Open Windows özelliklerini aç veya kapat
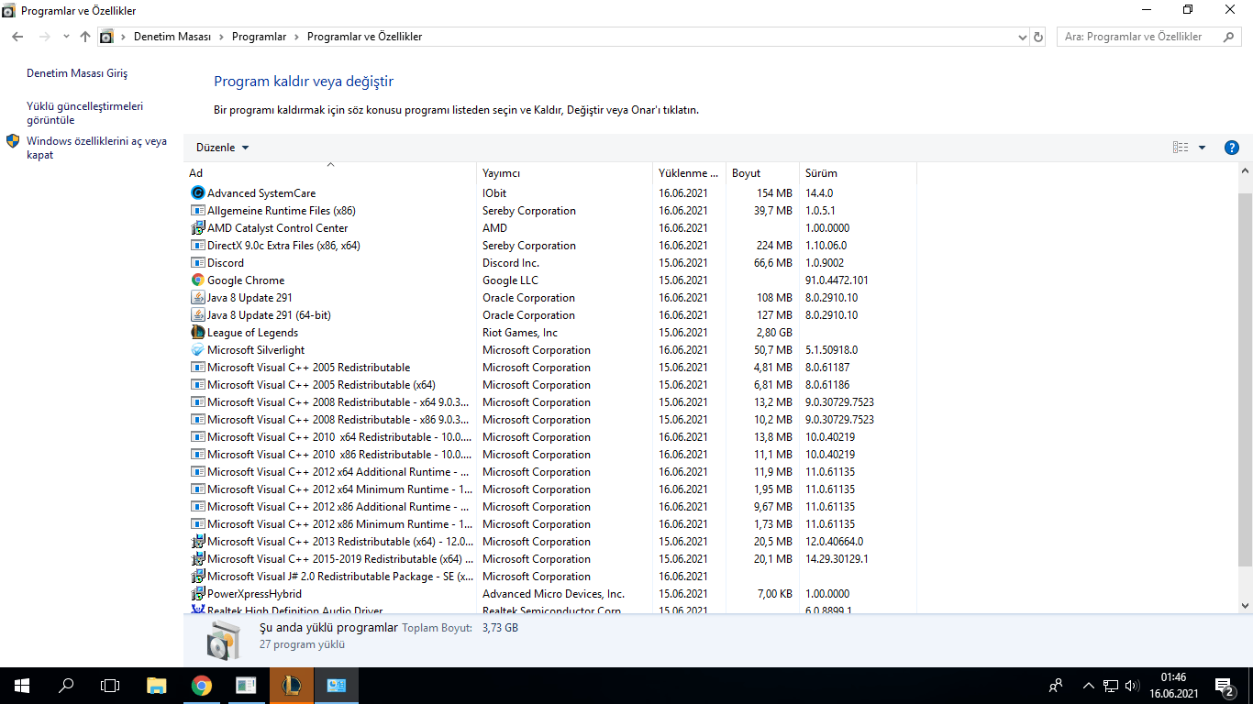 click(x=97, y=148)
